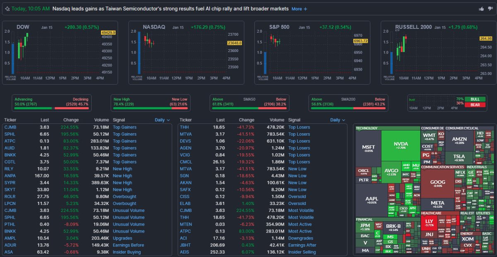The width and height of the screenshot is (497, 257).
Task: Open CISS ticker in Oversold row
Action: tap(185, 197)
